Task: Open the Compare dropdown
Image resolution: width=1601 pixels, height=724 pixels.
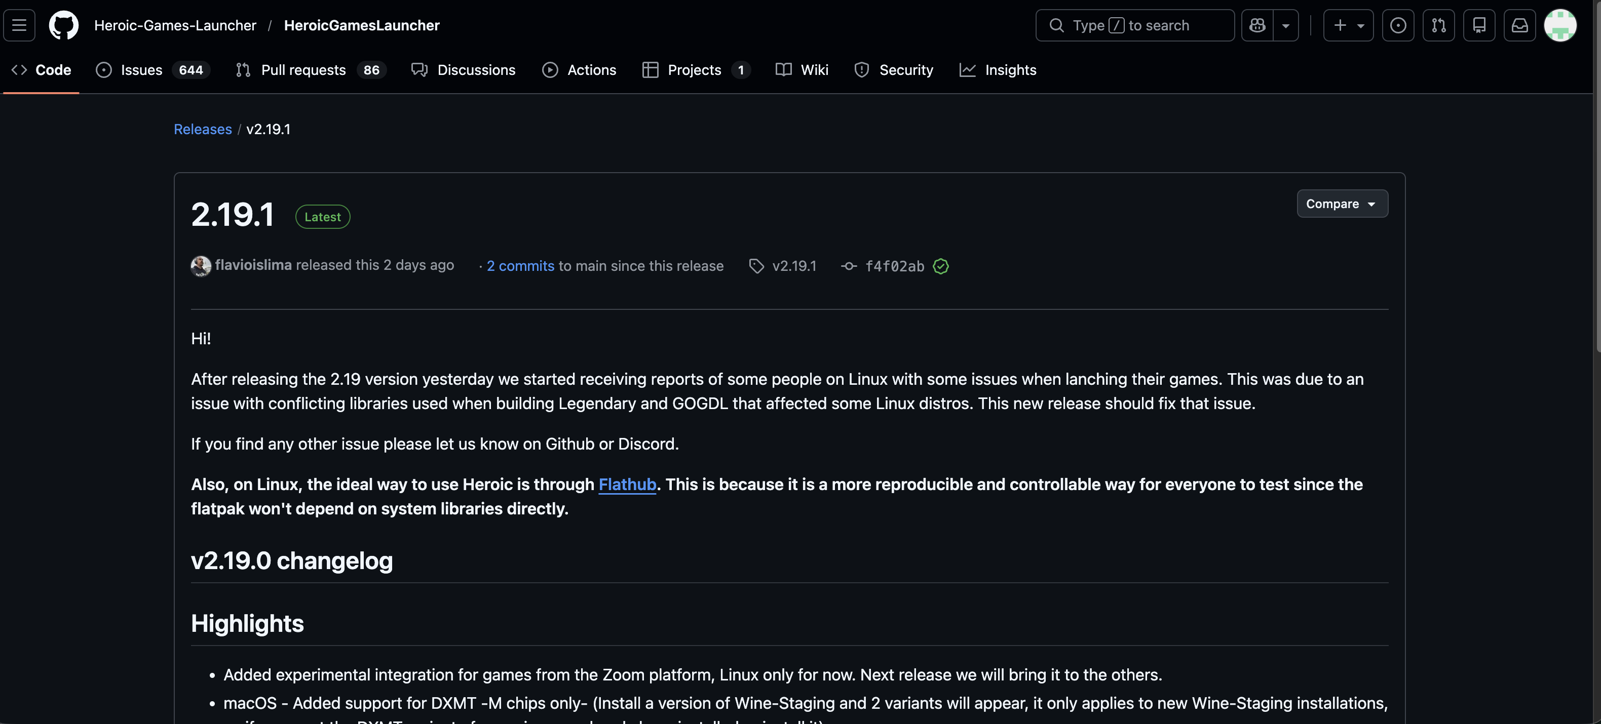Action: [x=1342, y=204]
